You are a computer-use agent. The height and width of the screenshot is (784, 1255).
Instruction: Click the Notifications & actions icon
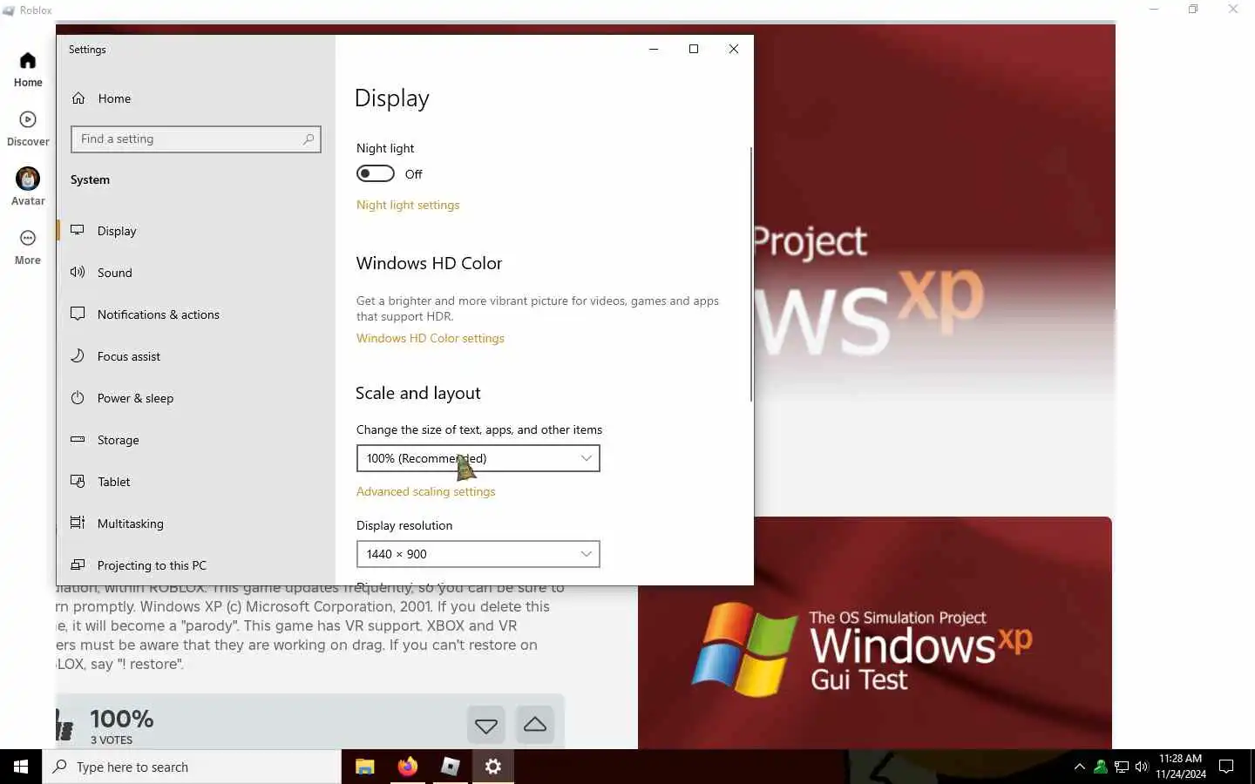[x=78, y=314]
